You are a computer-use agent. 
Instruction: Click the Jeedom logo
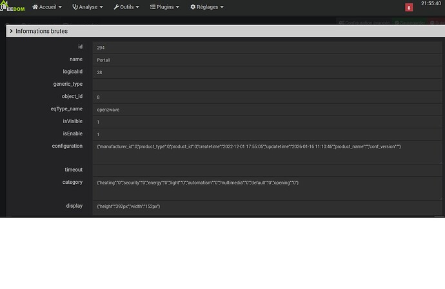click(x=12, y=6)
